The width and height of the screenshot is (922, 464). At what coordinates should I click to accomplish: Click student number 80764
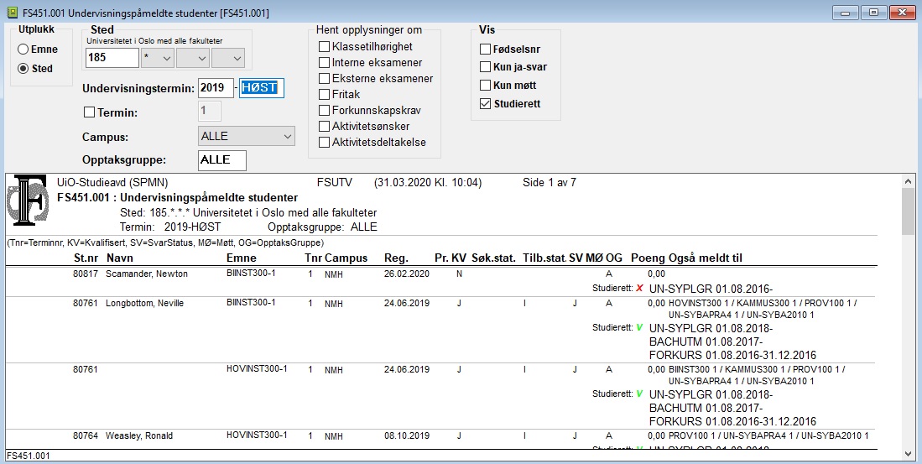86,435
